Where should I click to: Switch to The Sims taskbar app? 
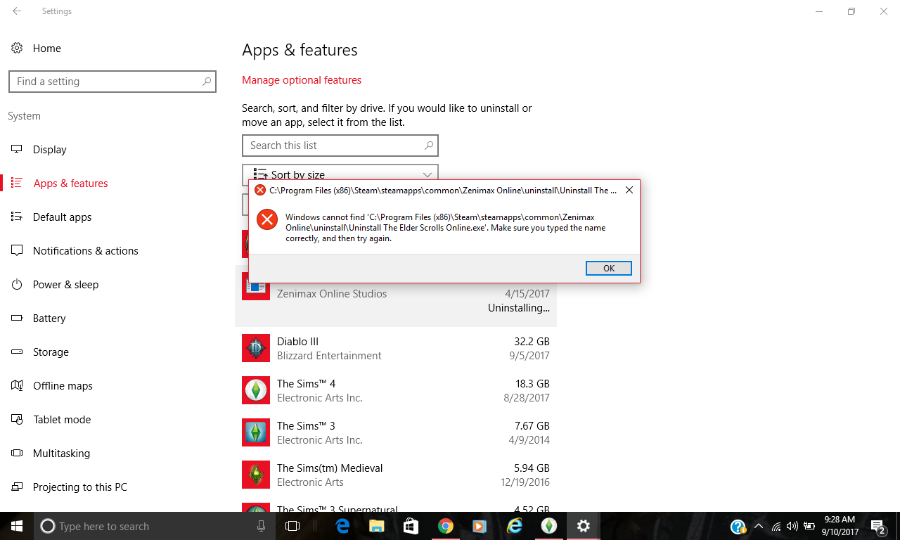point(549,526)
